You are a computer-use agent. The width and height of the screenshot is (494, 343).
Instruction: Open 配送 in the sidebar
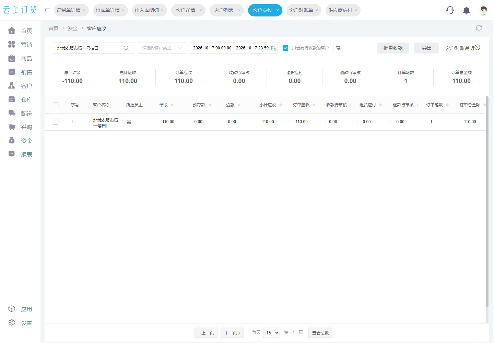click(20, 113)
